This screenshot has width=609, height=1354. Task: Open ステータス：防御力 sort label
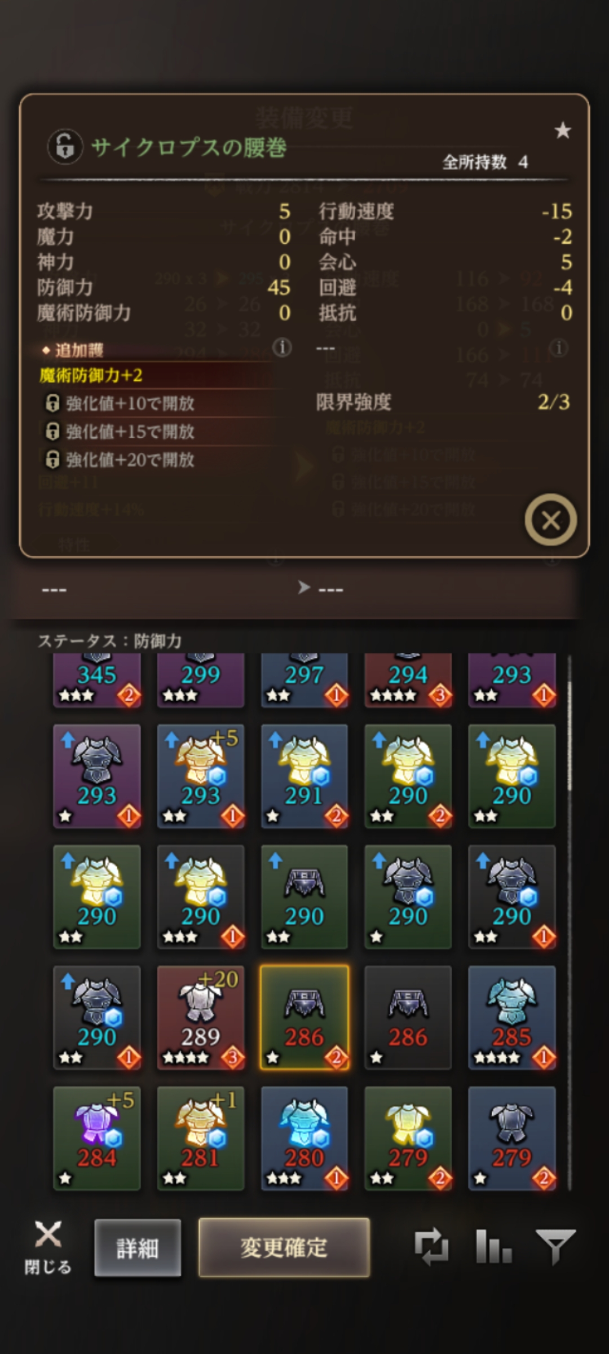109,641
